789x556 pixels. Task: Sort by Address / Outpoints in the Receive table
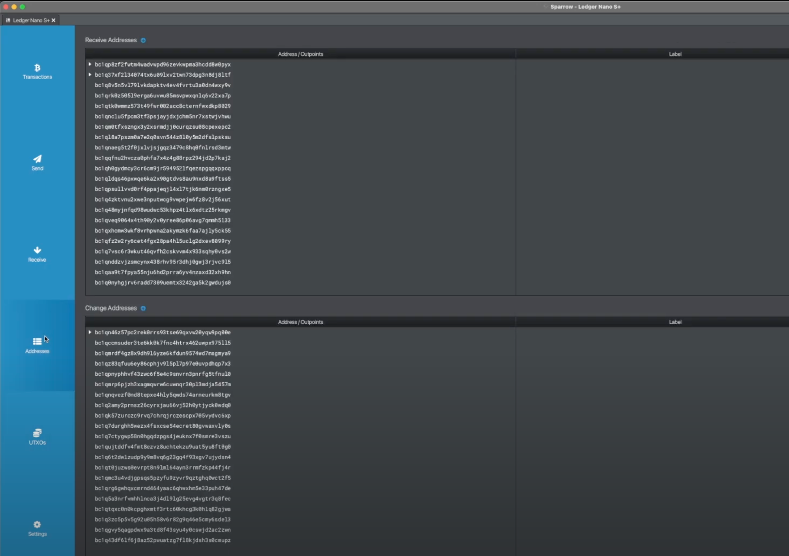pos(300,54)
